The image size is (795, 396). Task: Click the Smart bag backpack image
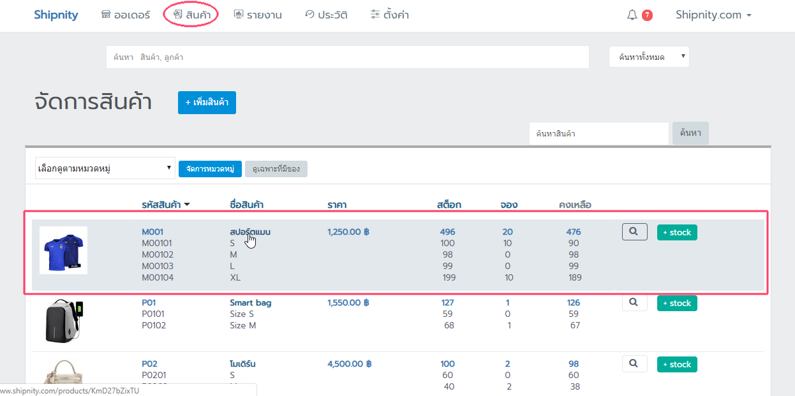(x=63, y=321)
